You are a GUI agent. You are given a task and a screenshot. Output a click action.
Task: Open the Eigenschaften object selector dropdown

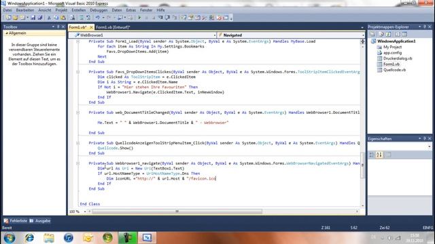429,146
